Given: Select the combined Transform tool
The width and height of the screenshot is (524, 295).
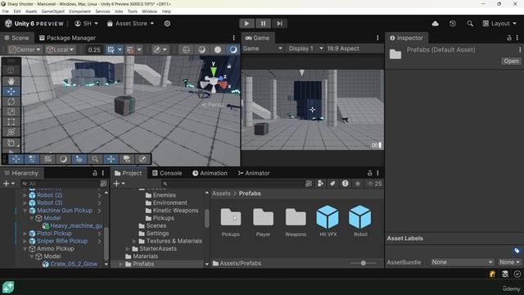Looking at the screenshot, I should pos(11,132).
